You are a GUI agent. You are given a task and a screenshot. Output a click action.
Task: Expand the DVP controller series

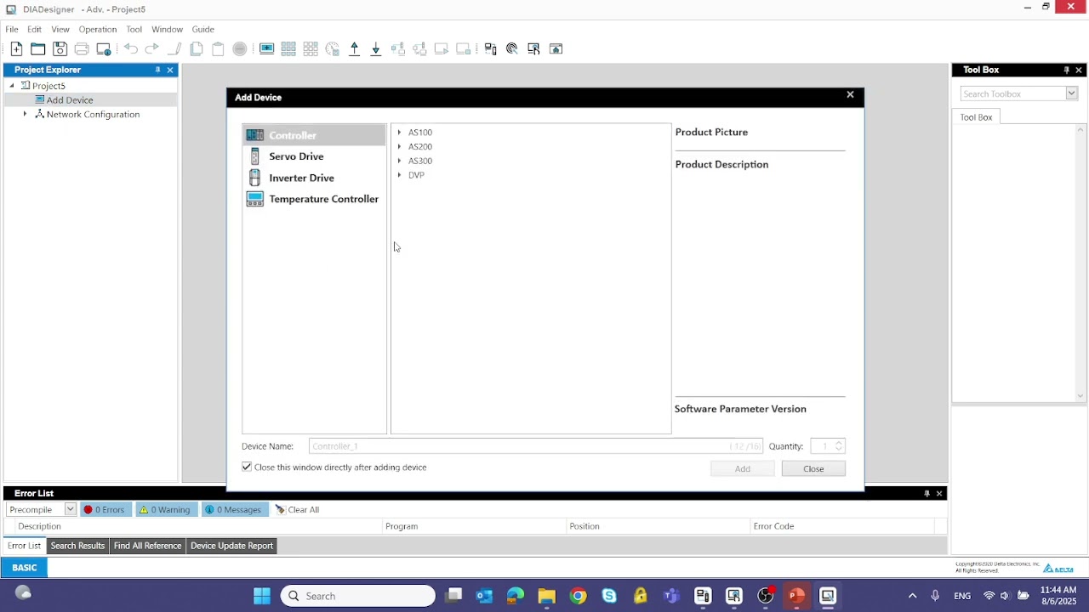(x=399, y=175)
